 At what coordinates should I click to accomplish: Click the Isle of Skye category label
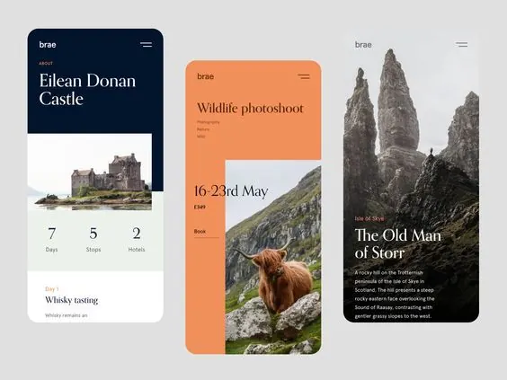click(x=369, y=219)
